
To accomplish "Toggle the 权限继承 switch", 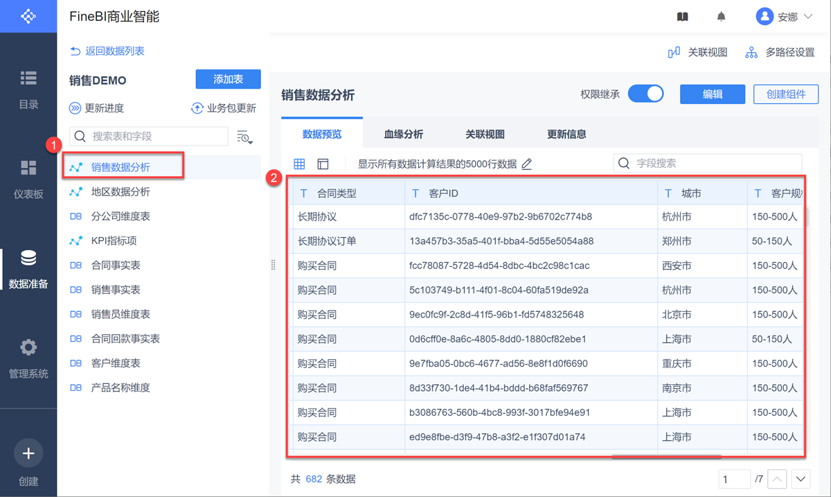I will coord(645,94).
